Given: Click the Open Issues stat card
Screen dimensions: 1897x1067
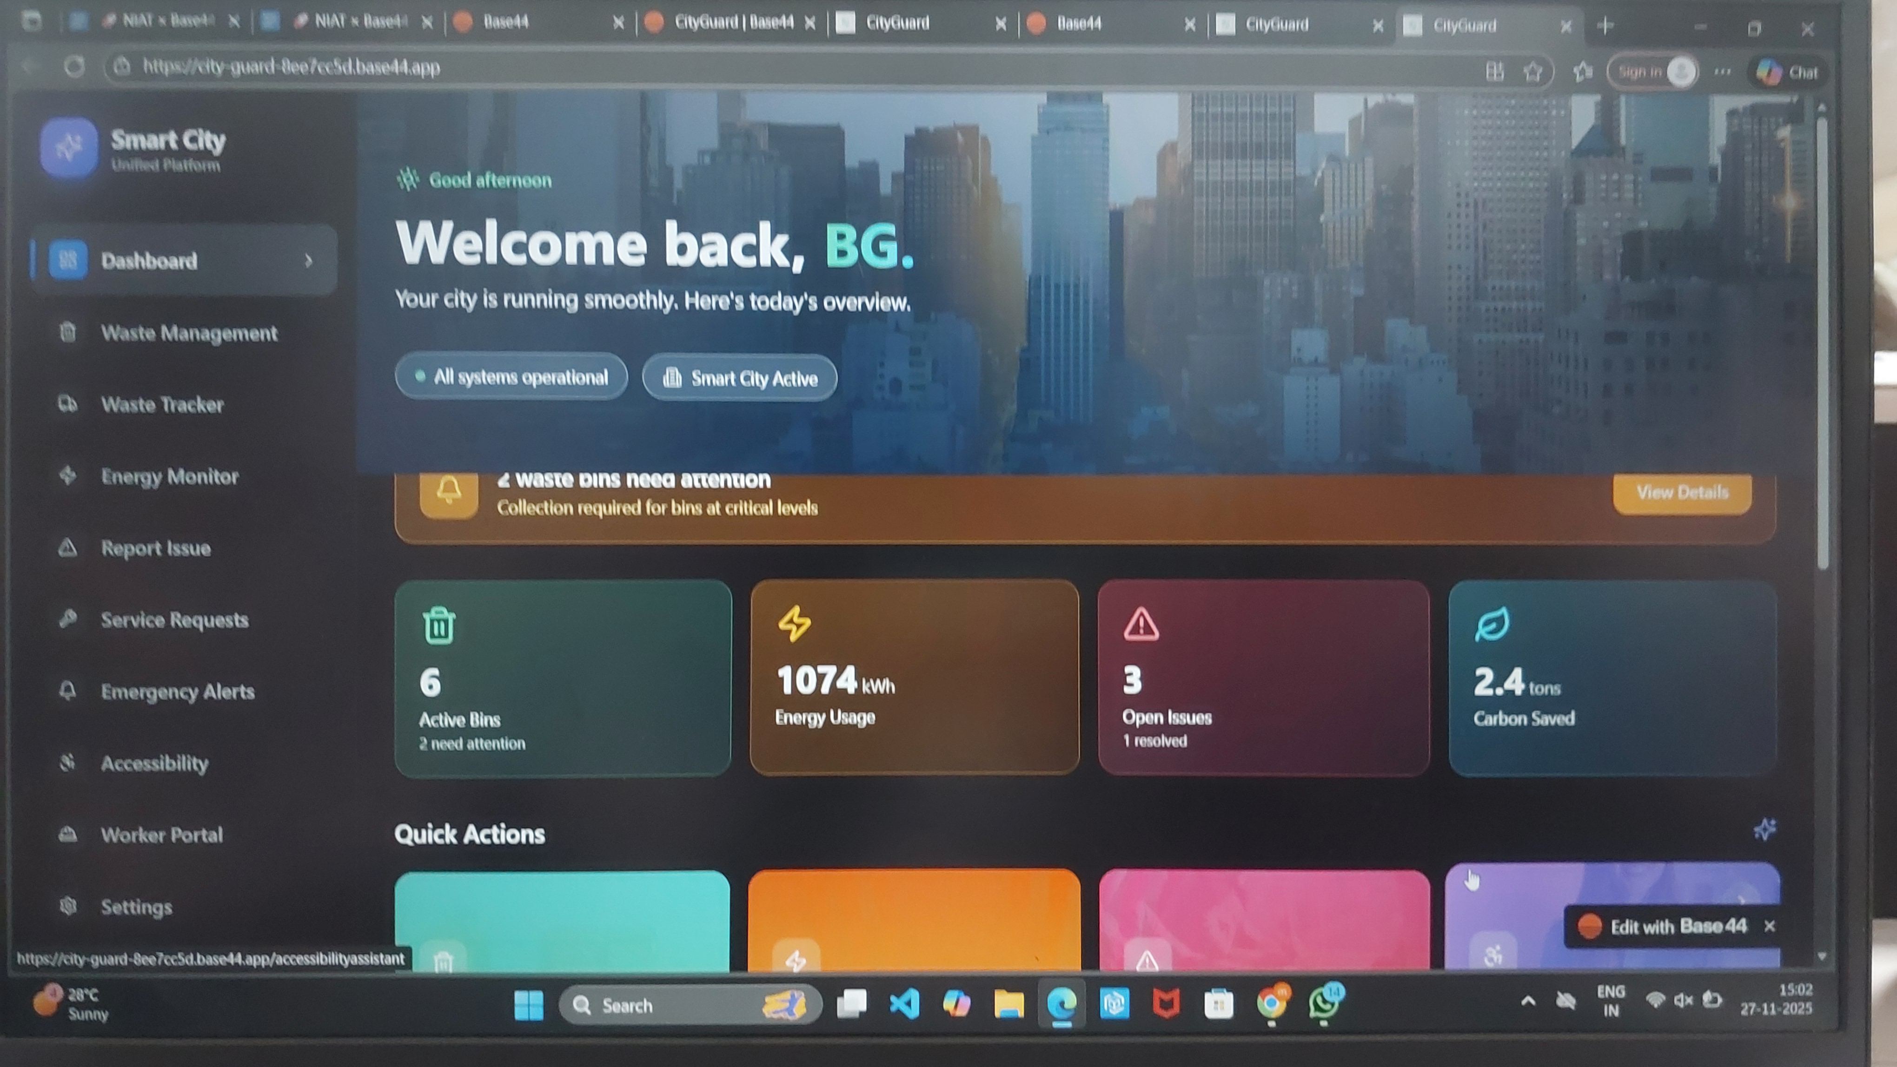Looking at the screenshot, I should (1263, 677).
